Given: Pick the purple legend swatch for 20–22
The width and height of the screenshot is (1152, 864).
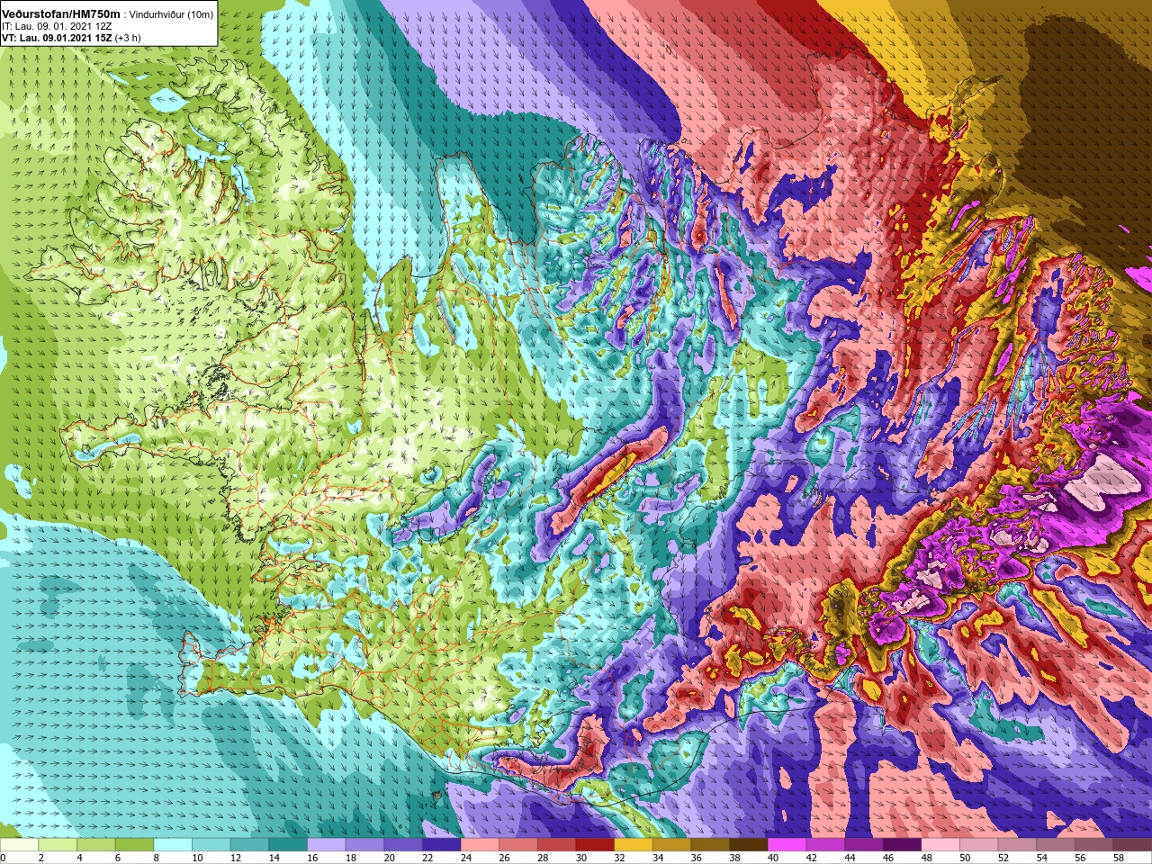Looking at the screenshot, I should click(403, 846).
